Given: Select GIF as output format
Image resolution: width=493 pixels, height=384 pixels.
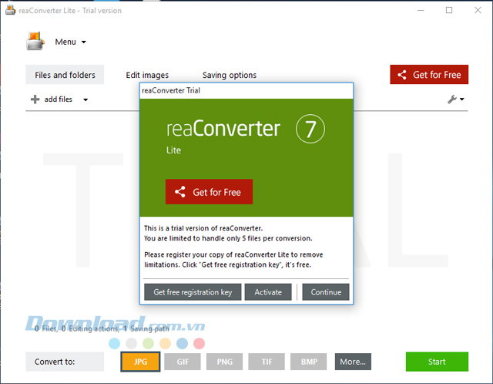Looking at the screenshot, I should point(182,362).
